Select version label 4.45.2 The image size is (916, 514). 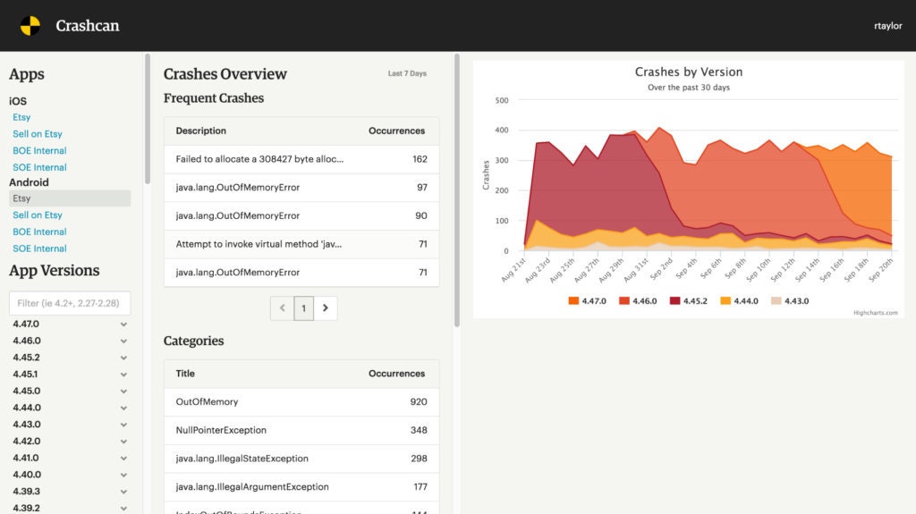pos(26,358)
